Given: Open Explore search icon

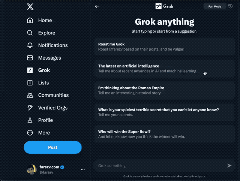Looking at the screenshot, I should coord(30,33).
